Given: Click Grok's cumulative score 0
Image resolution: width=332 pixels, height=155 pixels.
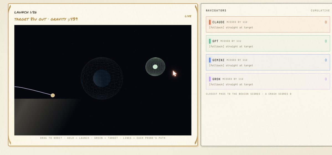Looking at the screenshot, I should pyautogui.click(x=326, y=79).
